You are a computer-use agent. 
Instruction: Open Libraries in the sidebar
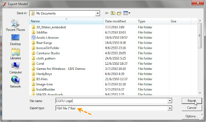tap(15, 54)
